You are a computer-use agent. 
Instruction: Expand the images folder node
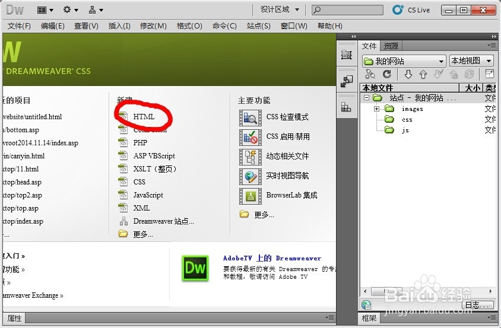click(377, 109)
